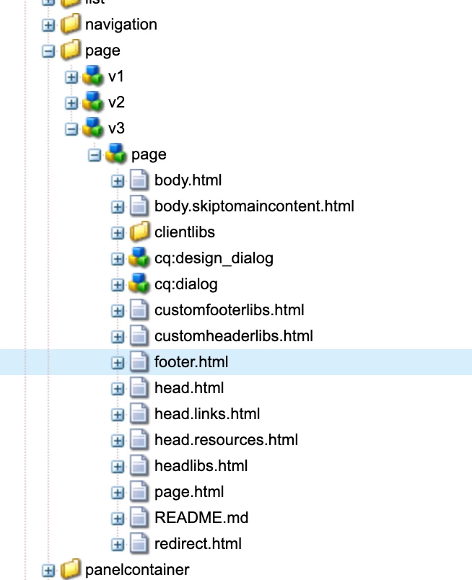Expand the navigation folder
This screenshot has height=580, width=472.
[48, 25]
